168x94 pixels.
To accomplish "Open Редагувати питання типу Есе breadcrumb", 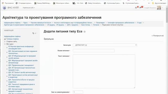I will tap(113, 25).
